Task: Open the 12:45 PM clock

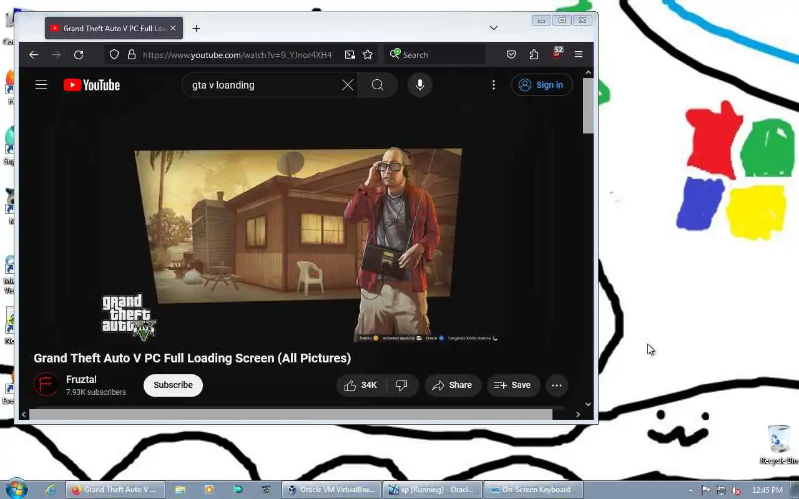Action: 767,490
